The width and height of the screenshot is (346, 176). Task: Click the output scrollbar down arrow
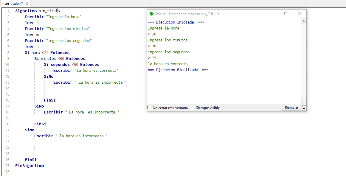(304, 108)
